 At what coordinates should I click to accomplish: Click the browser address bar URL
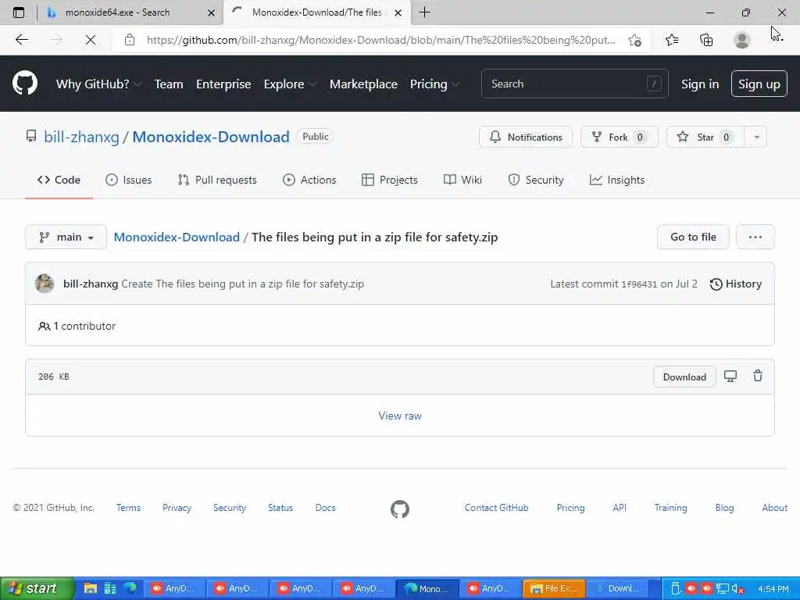[x=380, y=40]
